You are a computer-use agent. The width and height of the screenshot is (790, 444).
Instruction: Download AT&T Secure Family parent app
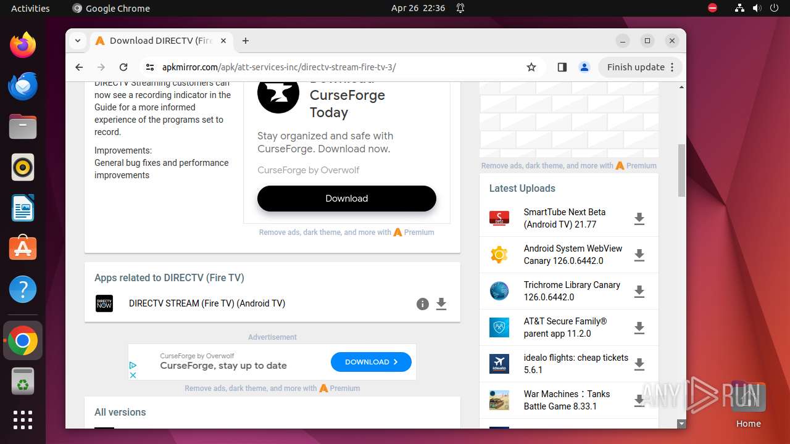[639, 327]
